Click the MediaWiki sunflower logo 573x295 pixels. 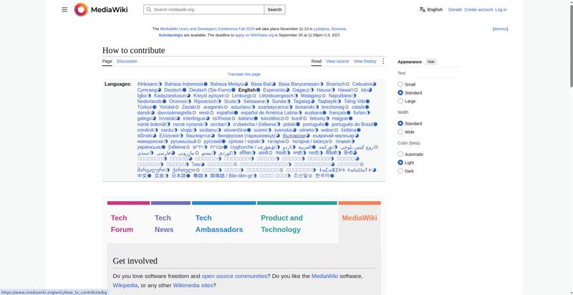click(81, 9)
